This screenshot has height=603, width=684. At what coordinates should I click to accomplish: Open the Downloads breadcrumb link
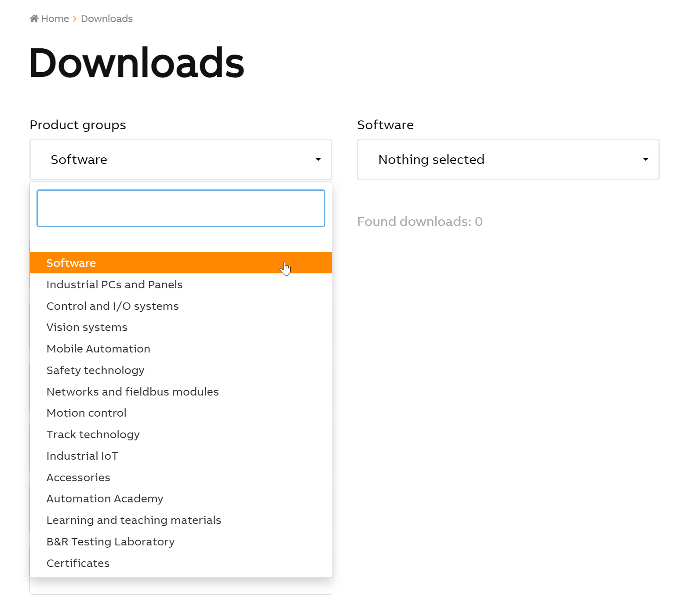coord(107,18)
